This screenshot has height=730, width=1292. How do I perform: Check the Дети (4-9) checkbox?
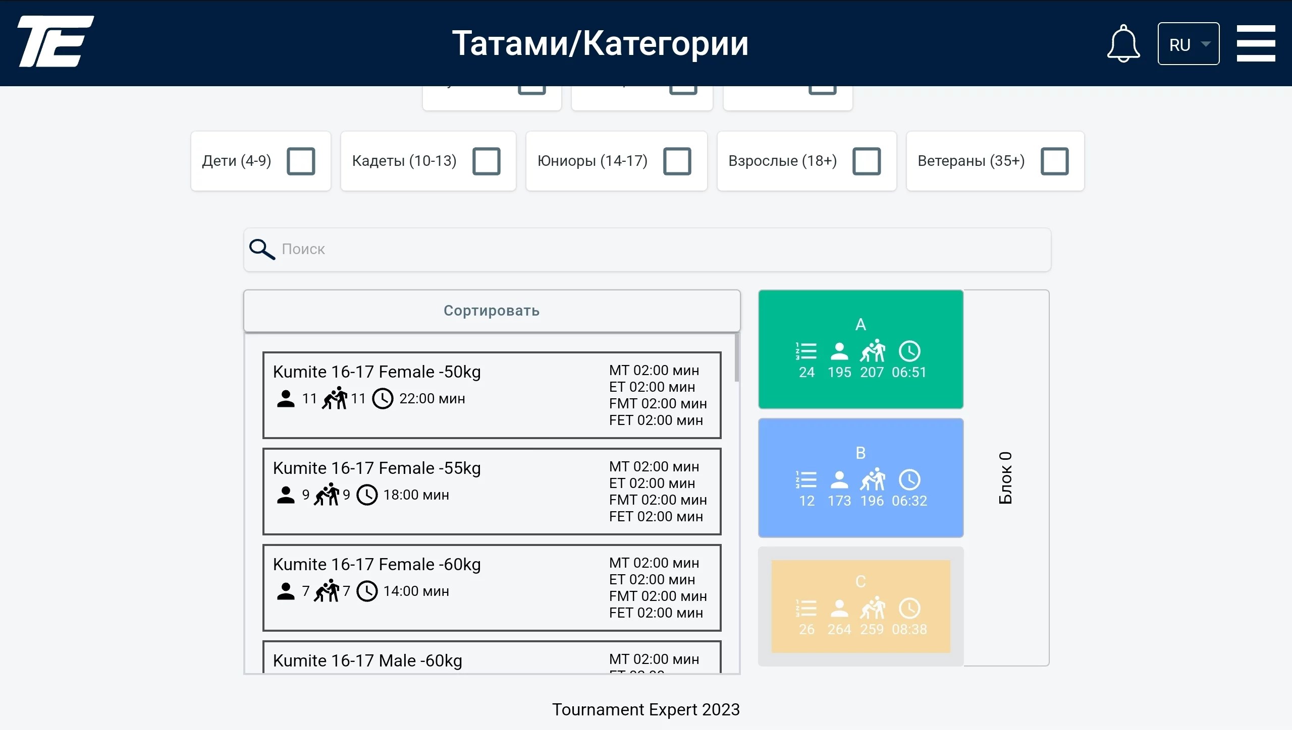coord(301,161)
